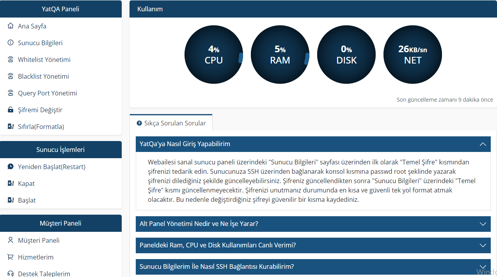Viewport: 497px width, 277px height.
Task: Click the RAM usage gauge
Action: [x=280, y=55]
